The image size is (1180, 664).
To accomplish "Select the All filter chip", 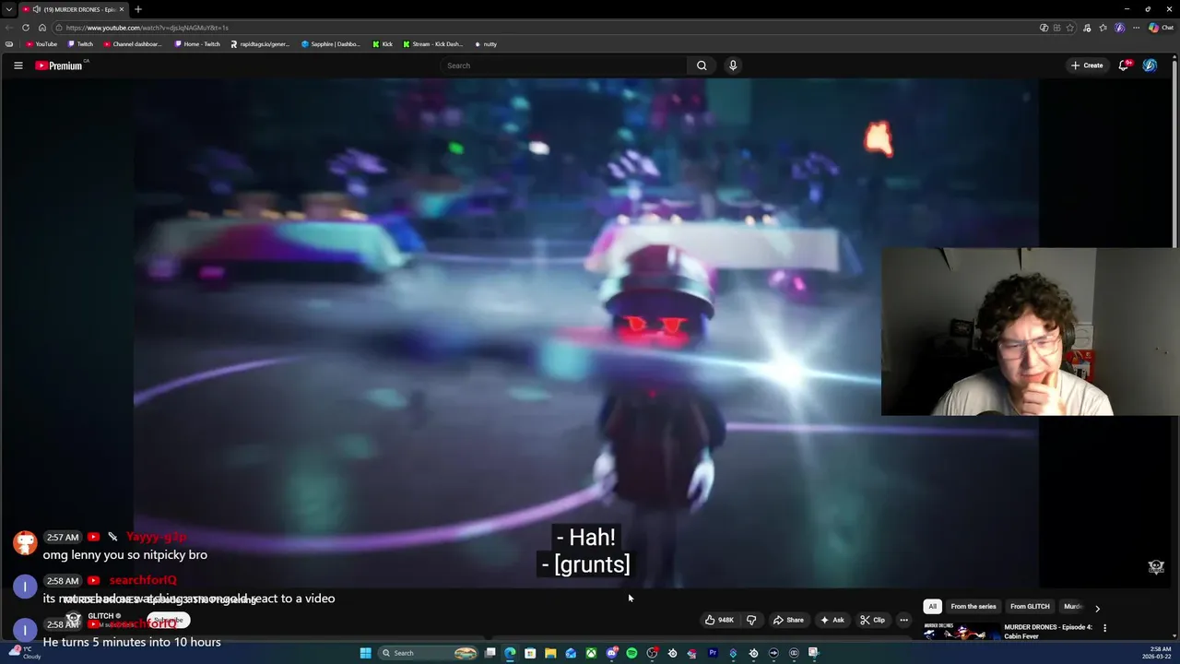I will pos(933,607).
